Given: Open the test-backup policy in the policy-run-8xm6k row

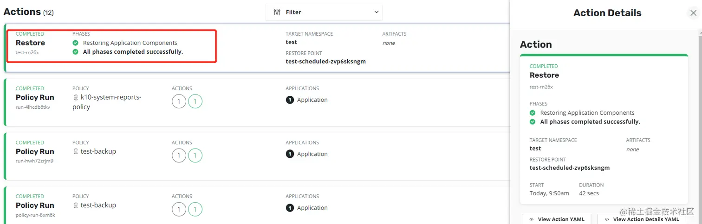Looking at the screenshot, I should [98, 205].
